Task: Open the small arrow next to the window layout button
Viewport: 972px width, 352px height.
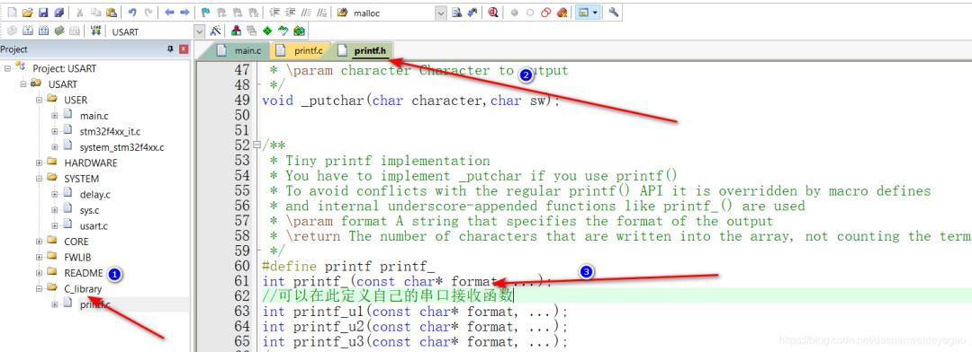Action: point(595,13)
